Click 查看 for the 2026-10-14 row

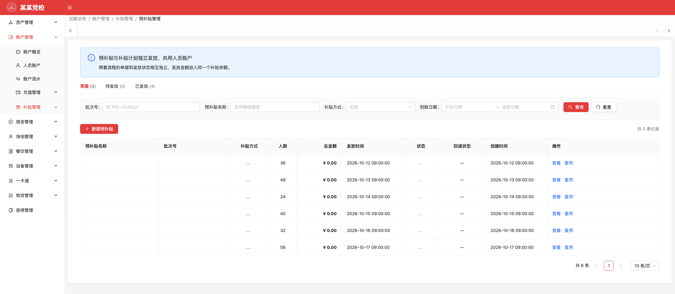(556, 197)
